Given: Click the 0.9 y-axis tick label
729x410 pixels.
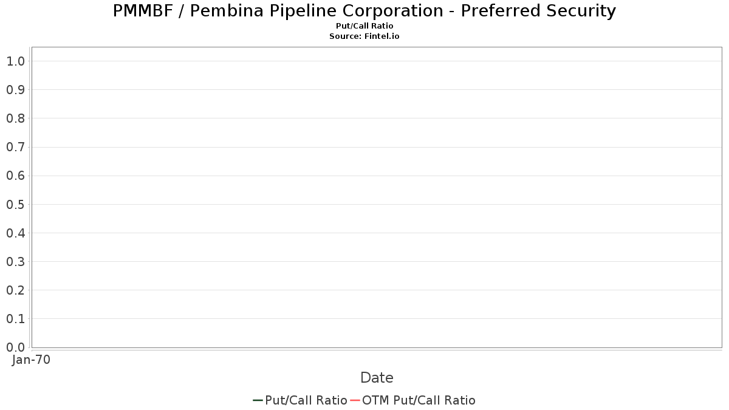Looking at the screenshot, I should (x=15, y=89).
